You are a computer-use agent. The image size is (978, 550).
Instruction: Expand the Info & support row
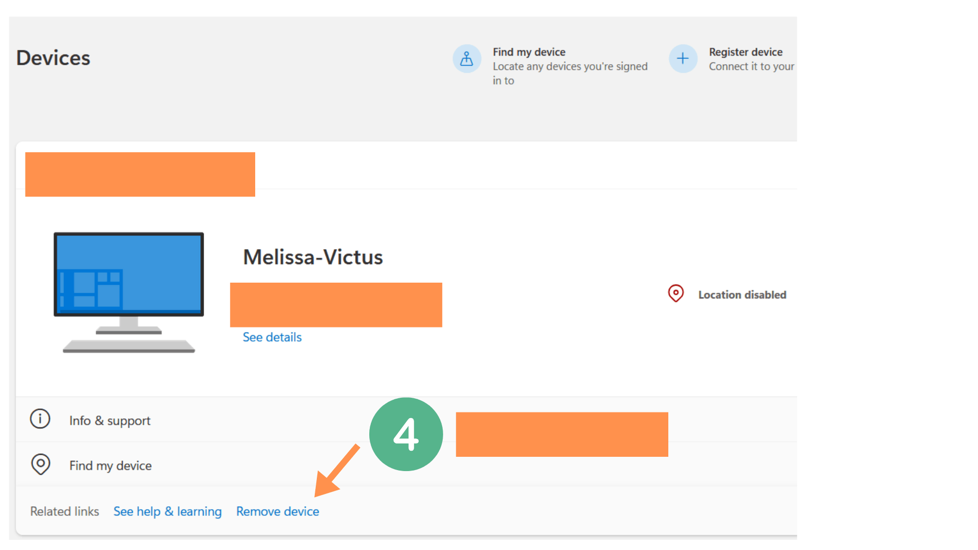110,421
